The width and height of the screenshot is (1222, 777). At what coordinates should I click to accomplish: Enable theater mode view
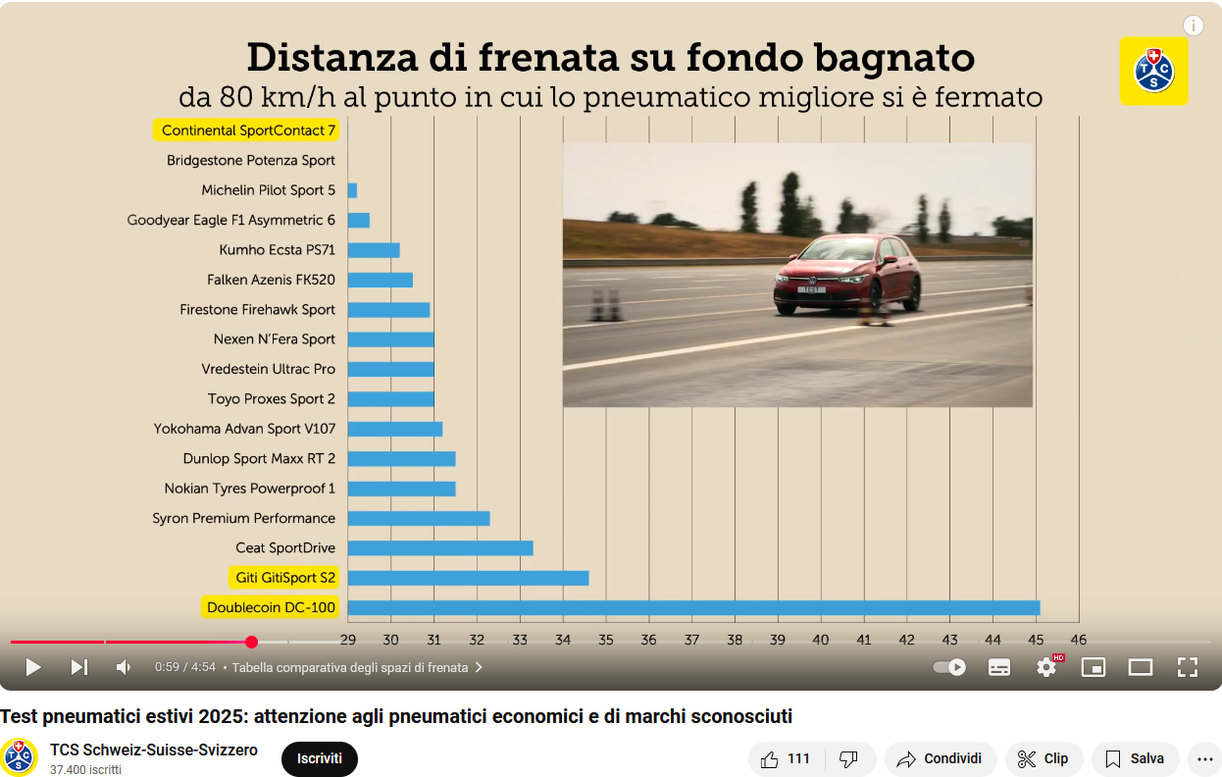point(1141,667)
